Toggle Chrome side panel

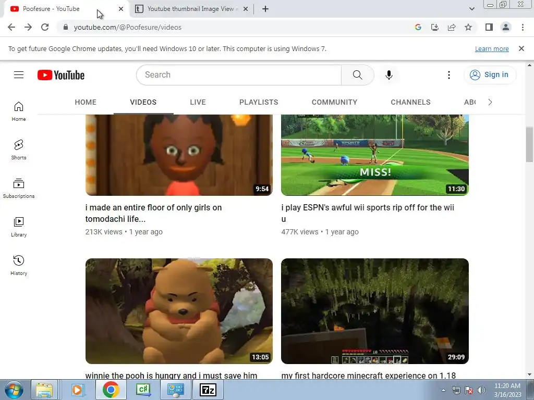tap(489, 27)
